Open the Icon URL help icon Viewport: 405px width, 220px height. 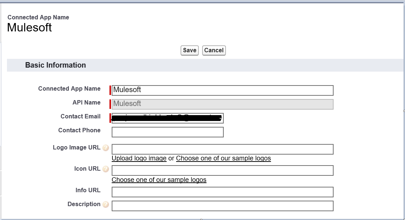click(x=105, y=169)
